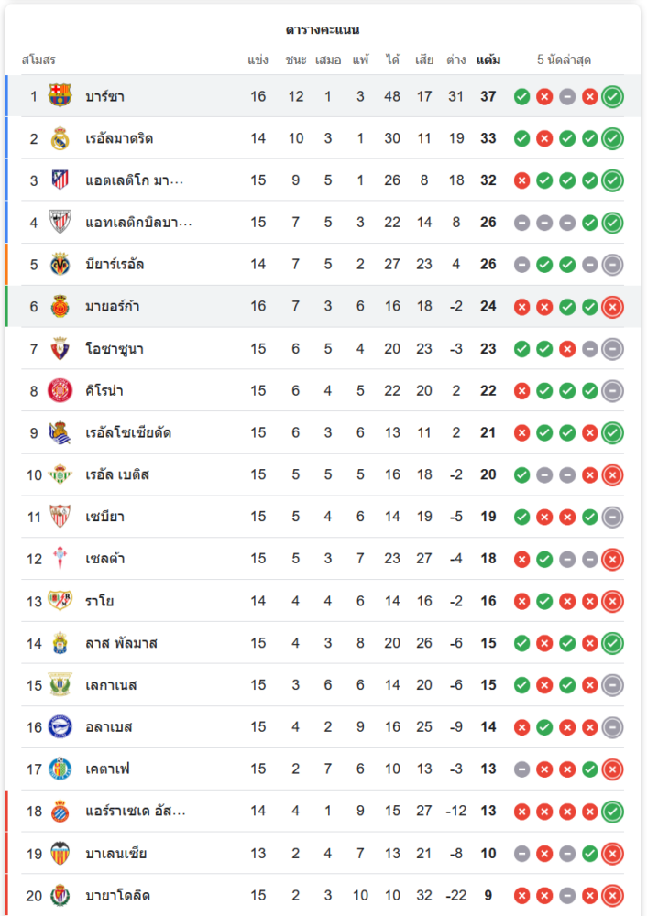Click the Barcelona club crest icon

pyautogui.click(x=60, y=96)
